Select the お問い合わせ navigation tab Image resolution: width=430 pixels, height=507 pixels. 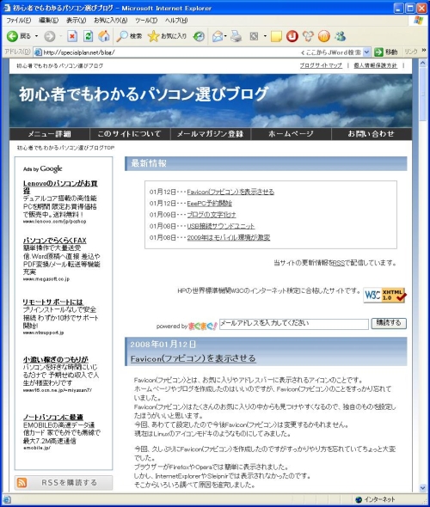pyautogui.click(x=372, y=134)
